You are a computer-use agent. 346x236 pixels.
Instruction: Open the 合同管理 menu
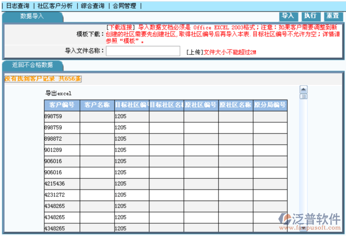tap(124, 6)
